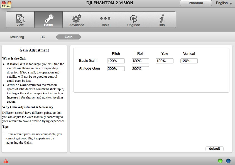The image size is (235, 165).
Task: Click the 'DJI PHANTOM 2 VISION' title
Action: (110, 3)
